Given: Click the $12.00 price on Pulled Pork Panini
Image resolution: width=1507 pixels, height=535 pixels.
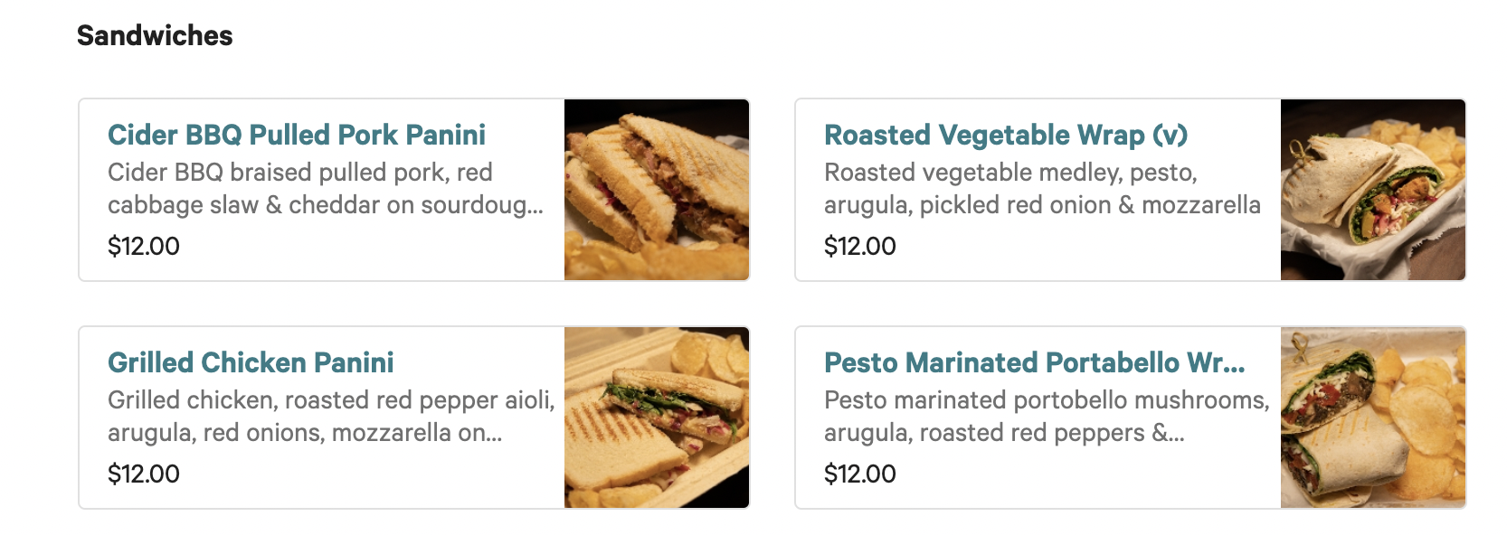Looking at the screenshot, I should coord(144,246).
